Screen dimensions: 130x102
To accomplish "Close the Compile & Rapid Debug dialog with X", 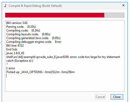I will 123,5.
